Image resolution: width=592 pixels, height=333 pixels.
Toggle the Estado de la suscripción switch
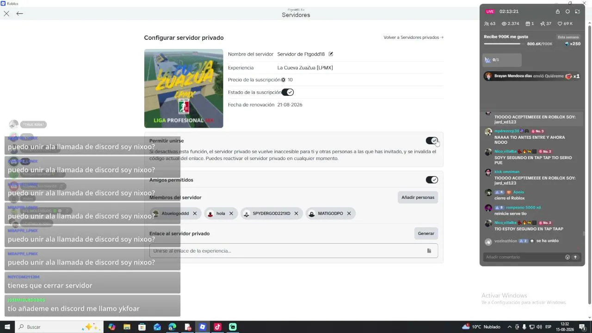pos(288,92)
